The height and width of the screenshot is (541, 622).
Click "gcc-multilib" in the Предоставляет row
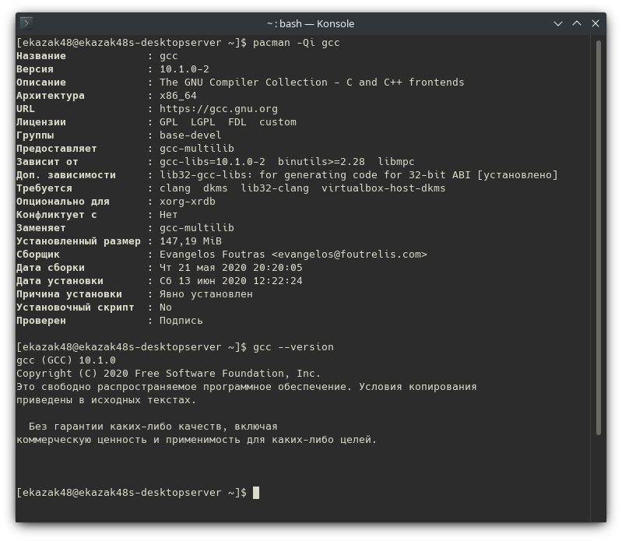[197, 149]
